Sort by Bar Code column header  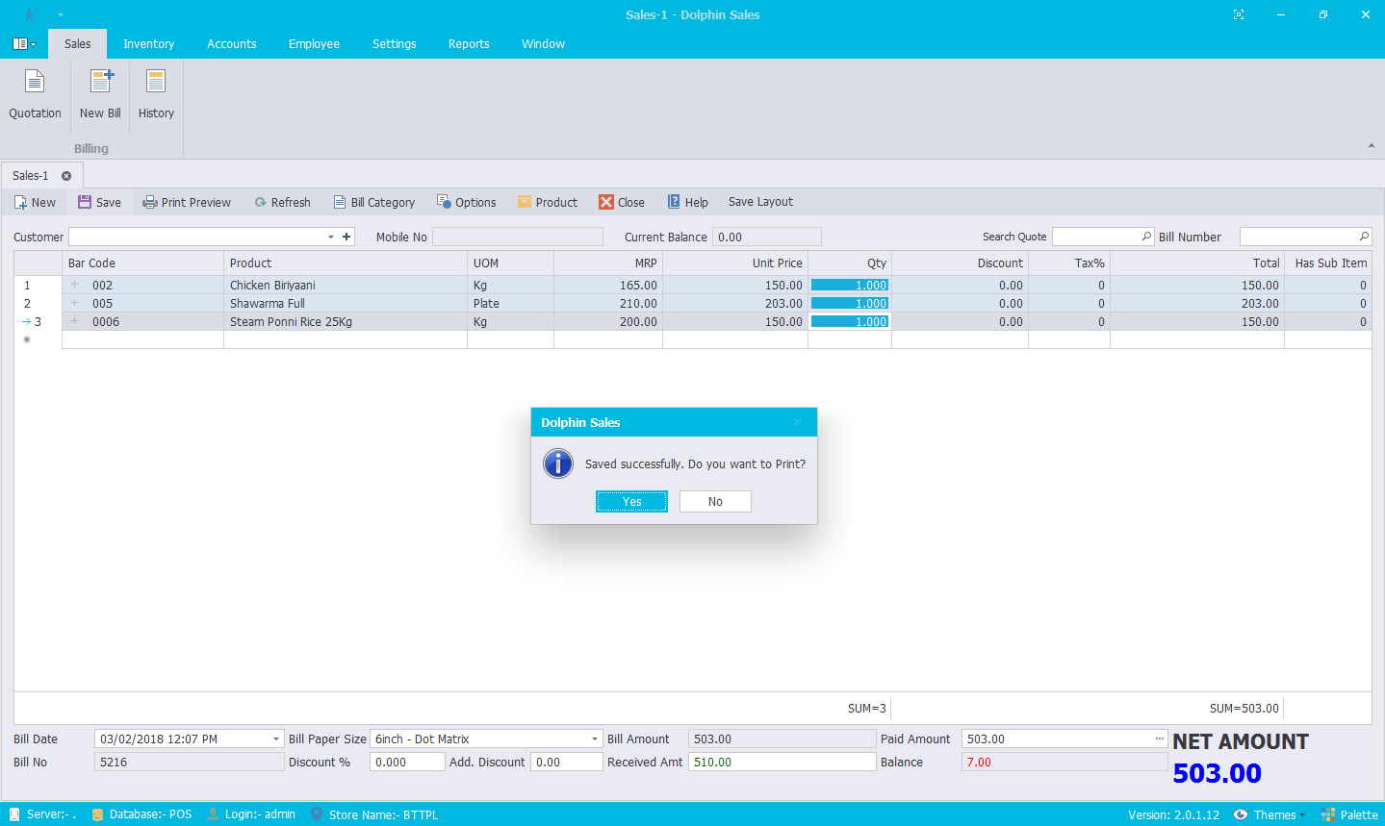click(x=142, y=263)
